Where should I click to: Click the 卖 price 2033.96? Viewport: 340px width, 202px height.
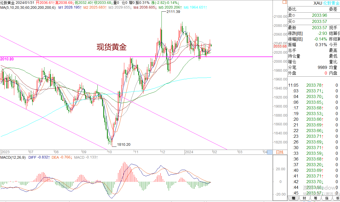click(320, 16)
